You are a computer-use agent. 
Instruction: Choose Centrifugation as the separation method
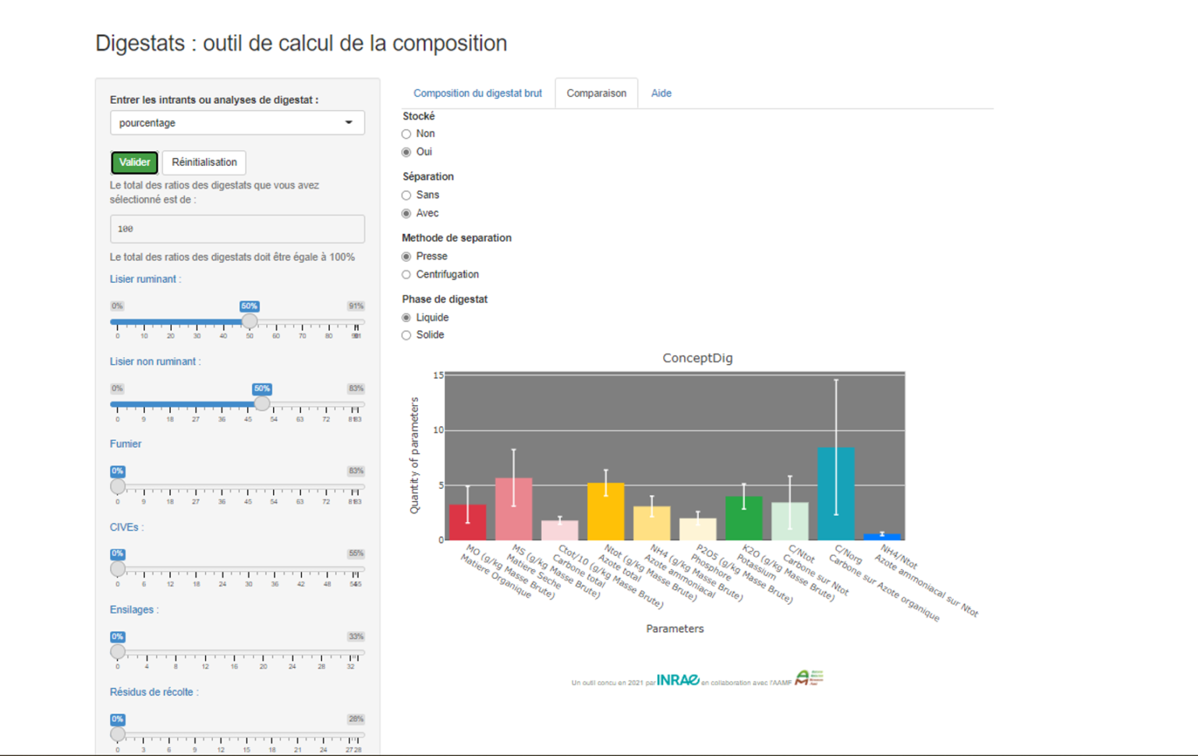pyautogui.click(x=406, y=274)
